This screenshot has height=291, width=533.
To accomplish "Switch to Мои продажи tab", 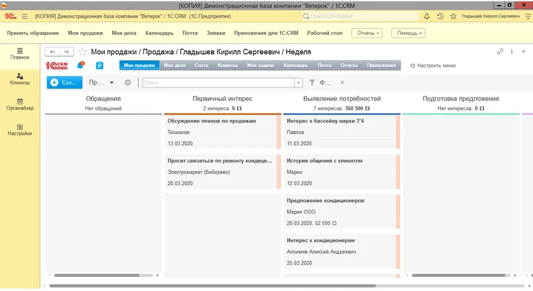I will coord(140,65).
